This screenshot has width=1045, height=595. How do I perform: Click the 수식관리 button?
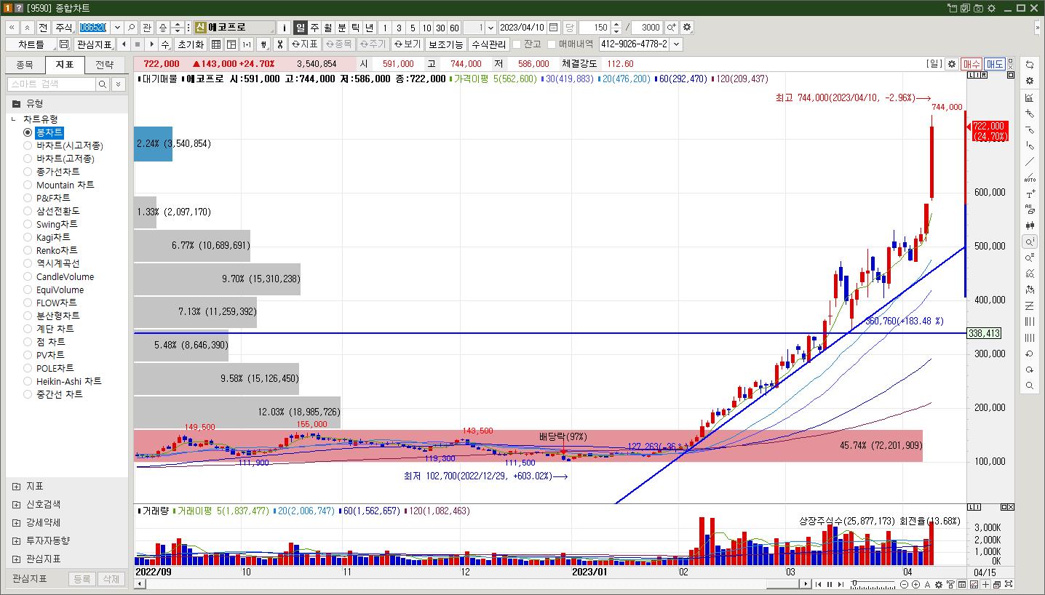tap(488, 44)
